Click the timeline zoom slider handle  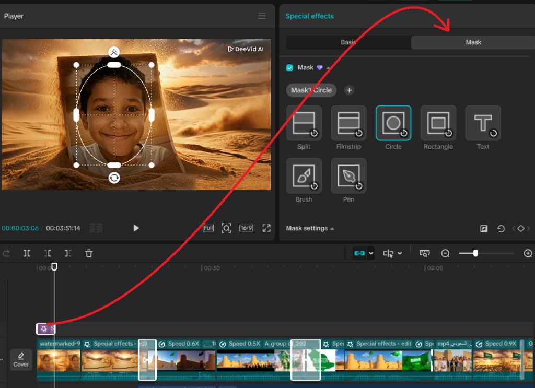point(475,253)
